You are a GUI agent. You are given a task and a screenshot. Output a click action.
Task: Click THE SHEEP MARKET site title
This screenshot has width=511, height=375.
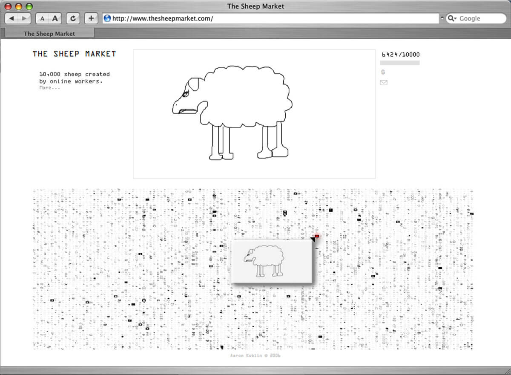click(74, 54)
